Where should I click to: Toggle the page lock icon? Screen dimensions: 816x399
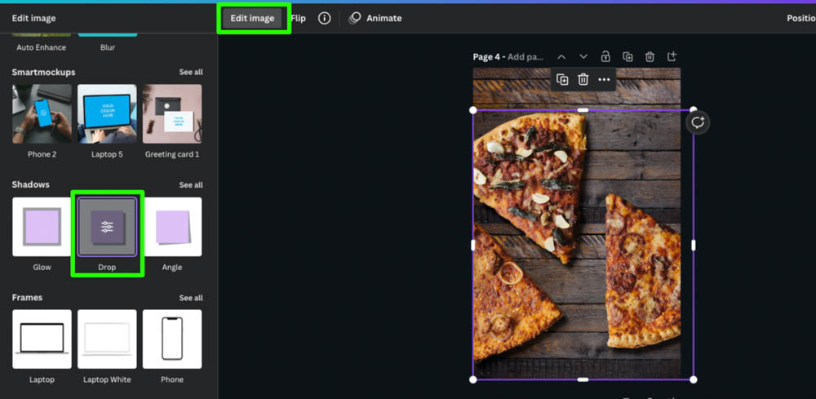click(605, 57)
